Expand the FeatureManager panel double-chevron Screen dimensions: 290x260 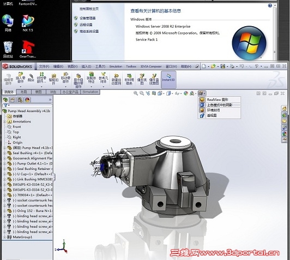(50, 100)
